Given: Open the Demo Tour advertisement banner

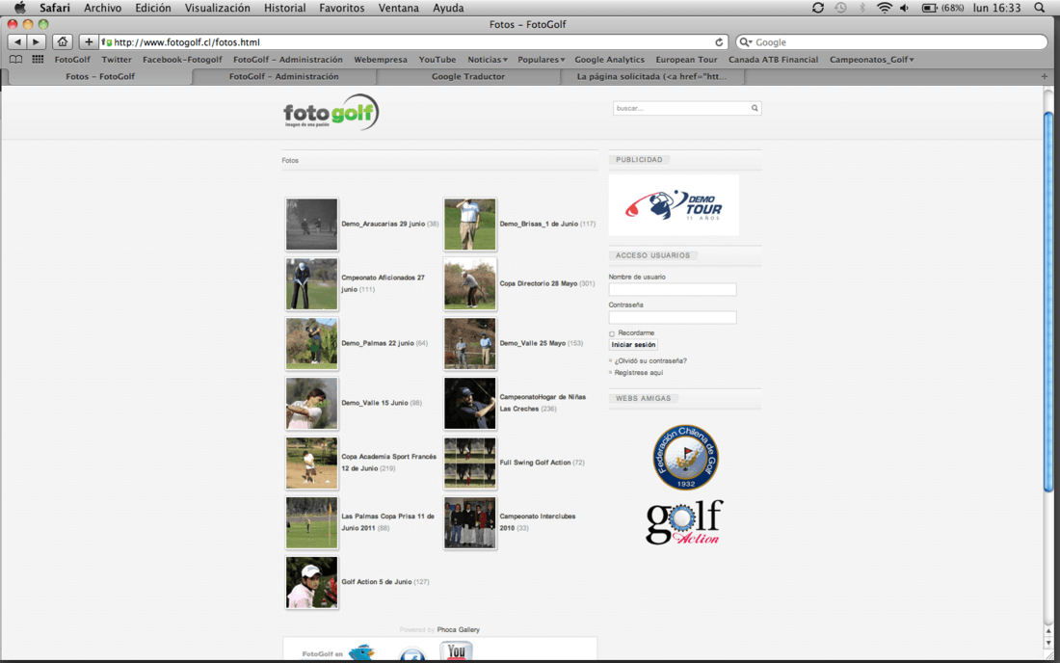Looking at the screenshot, I should 674,205.
